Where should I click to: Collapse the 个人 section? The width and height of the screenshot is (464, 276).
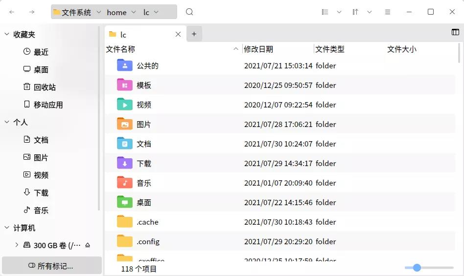tap(7, 122)
